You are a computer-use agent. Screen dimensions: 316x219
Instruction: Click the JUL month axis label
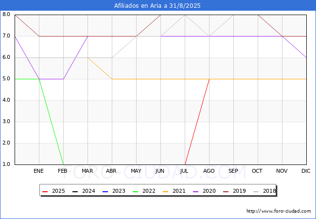pyautogui.click(x=184, y=171)
